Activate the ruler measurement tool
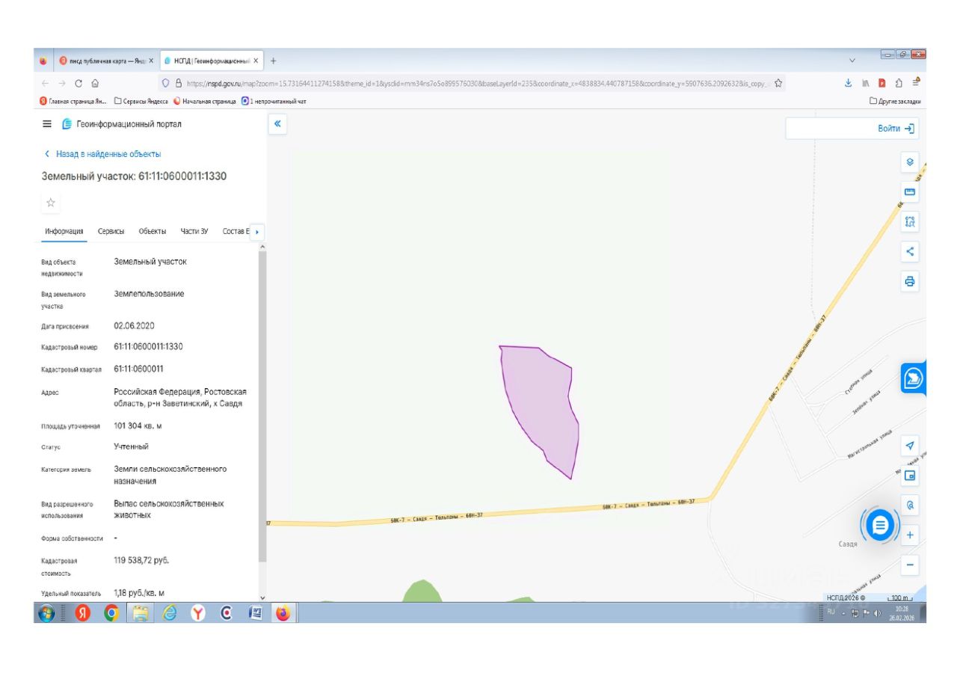Viewport: 957px width, 676px height. 910,192
